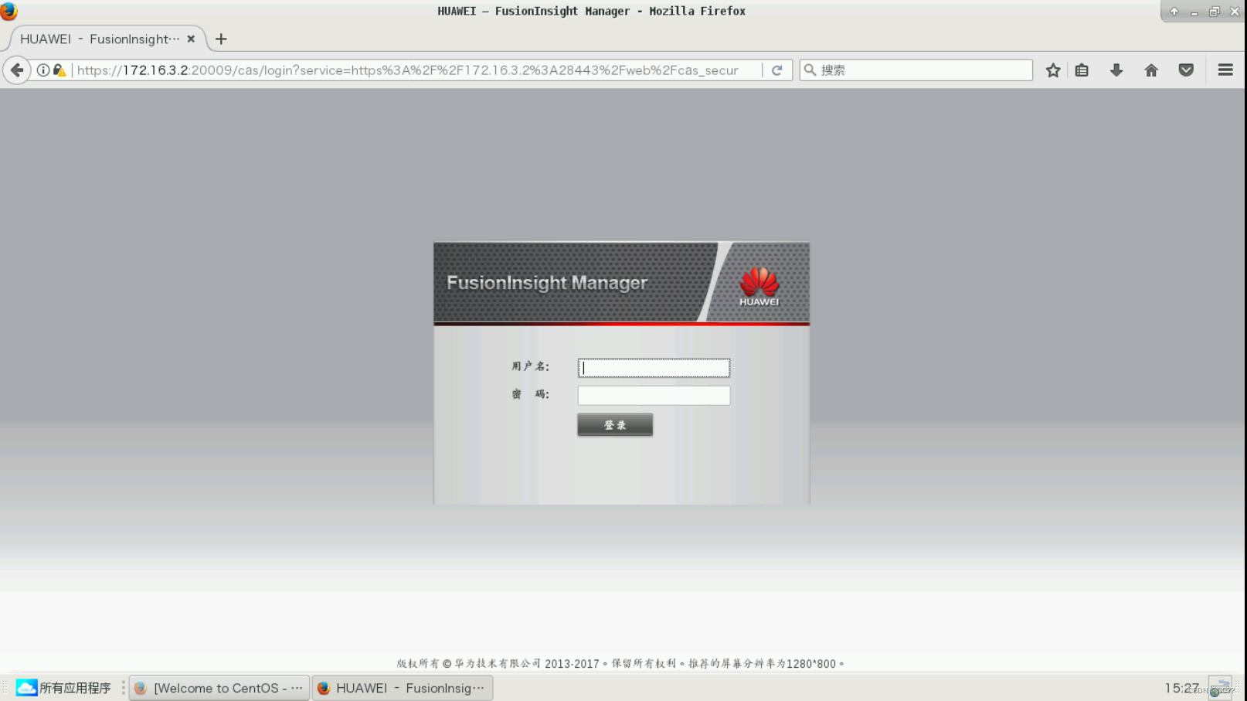The height and width of the screenshot is (701, 1247).
Task: Minimize the Firefox window
Action: point(1194,12)
